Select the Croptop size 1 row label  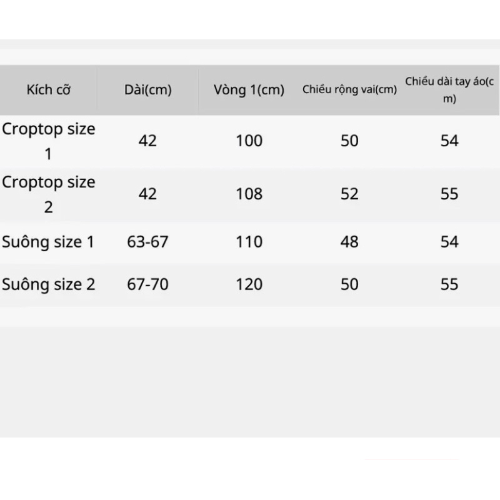coord(49,141)
